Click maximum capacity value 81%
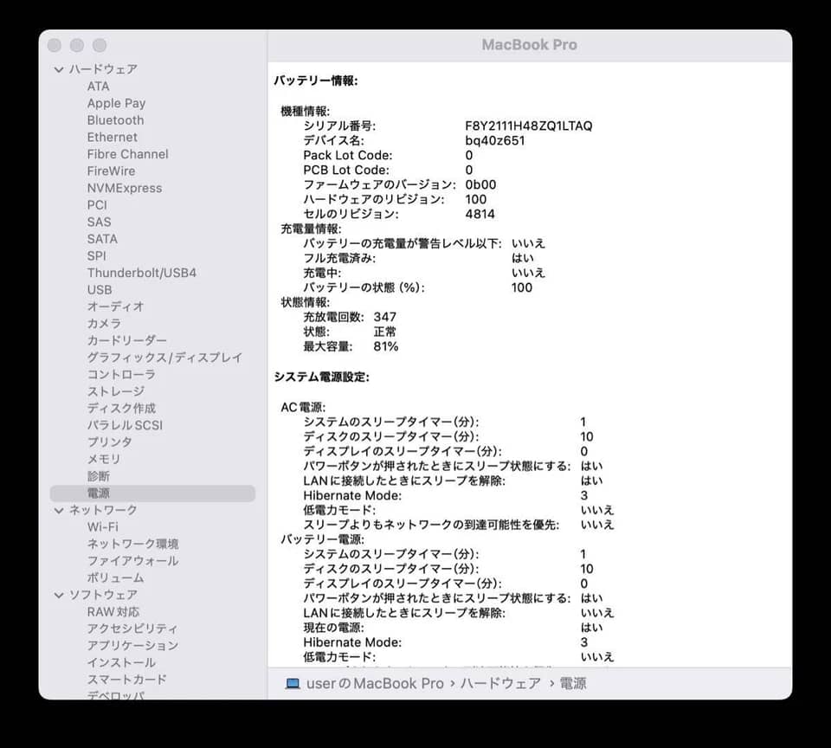The width and height of the screenshot is (831, 748). [386, 346]
